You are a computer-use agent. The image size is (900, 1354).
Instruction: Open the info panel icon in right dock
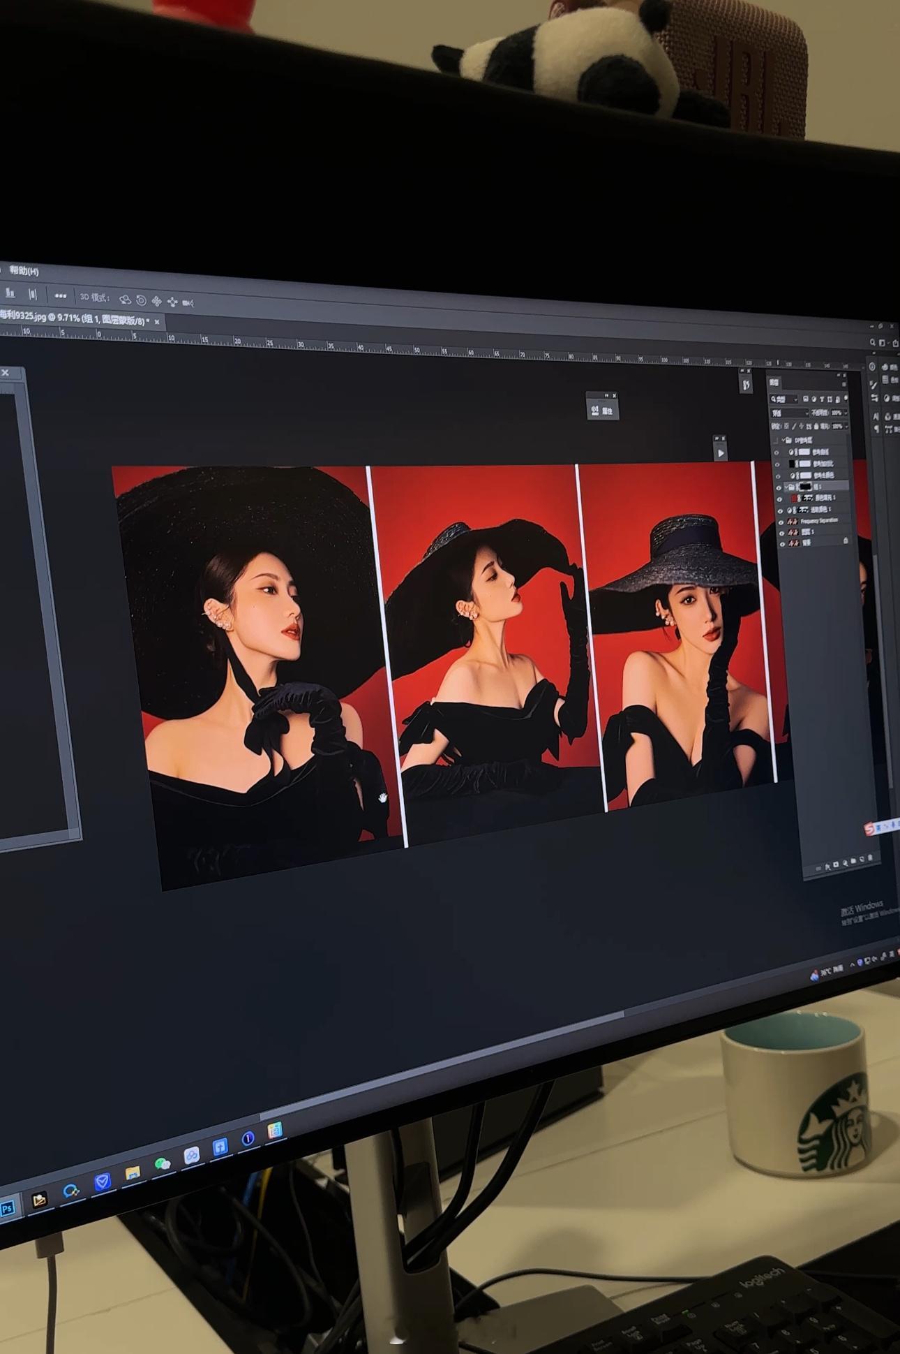(x=873, y=367)
